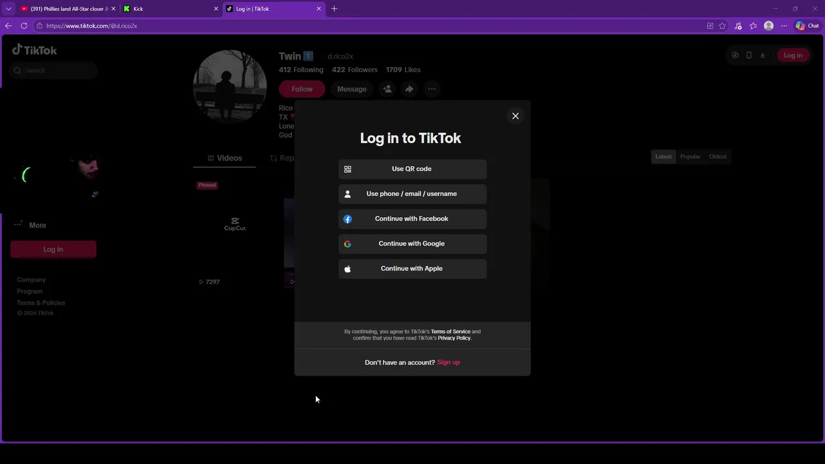
Task: View site information lock icon
Action: coord(39,26)
